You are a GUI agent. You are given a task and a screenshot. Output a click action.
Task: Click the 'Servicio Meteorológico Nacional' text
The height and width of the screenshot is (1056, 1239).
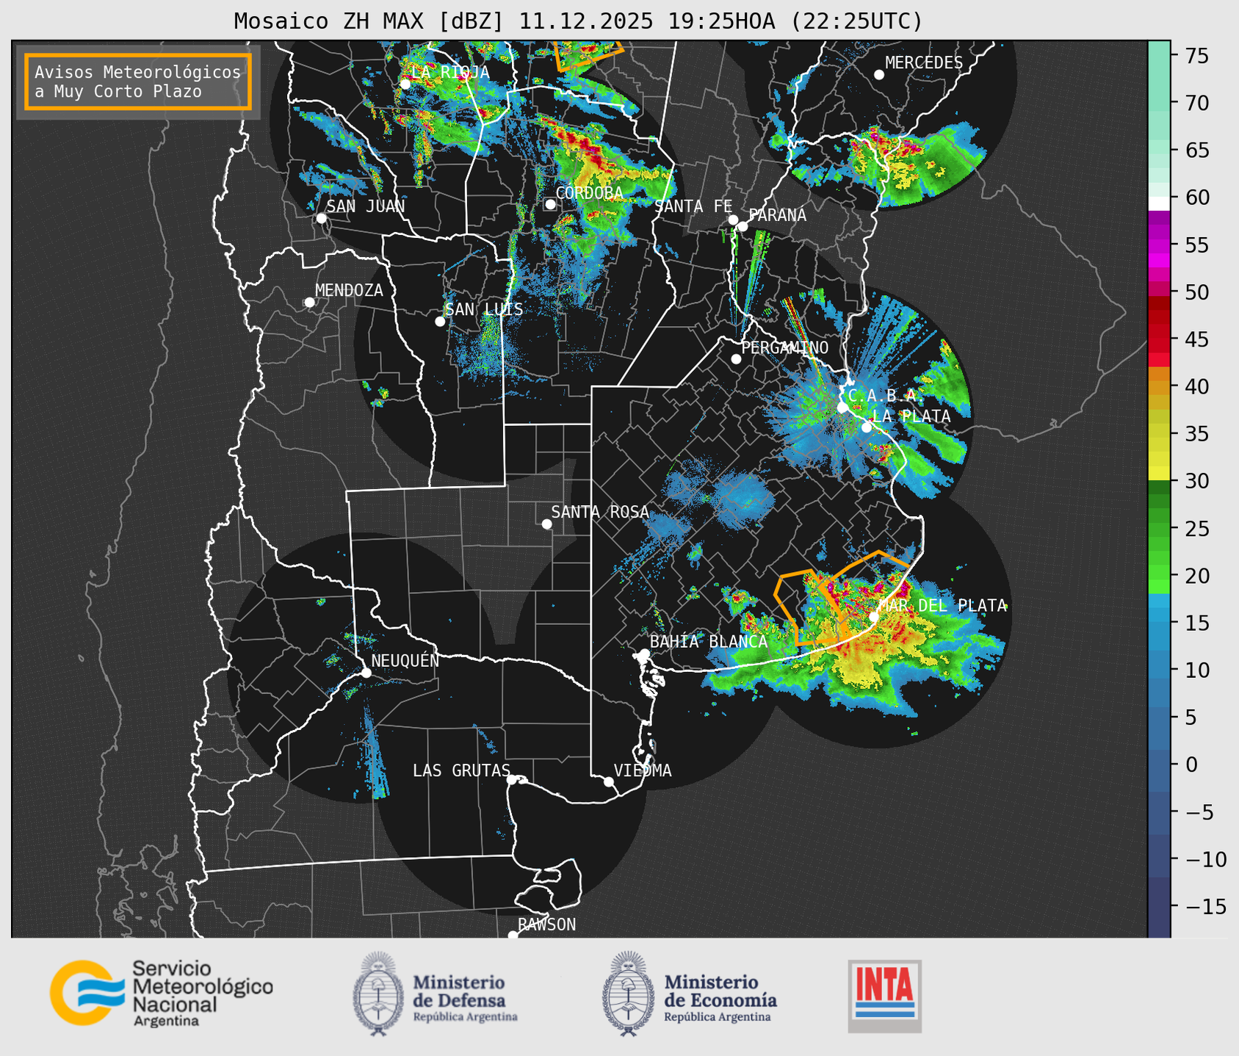click(203, 986)
